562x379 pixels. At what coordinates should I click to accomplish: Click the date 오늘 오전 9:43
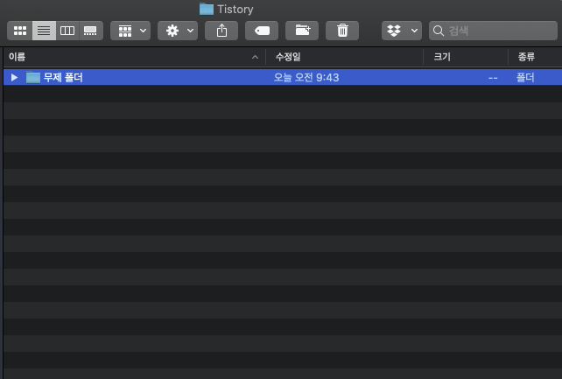[x=306, y=77]
